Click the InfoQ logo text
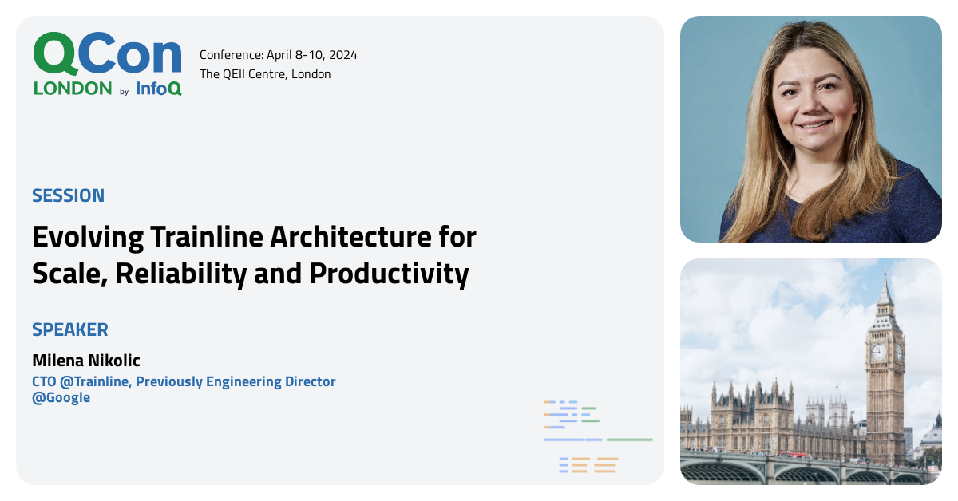958x501 pixels. point(158,89)
